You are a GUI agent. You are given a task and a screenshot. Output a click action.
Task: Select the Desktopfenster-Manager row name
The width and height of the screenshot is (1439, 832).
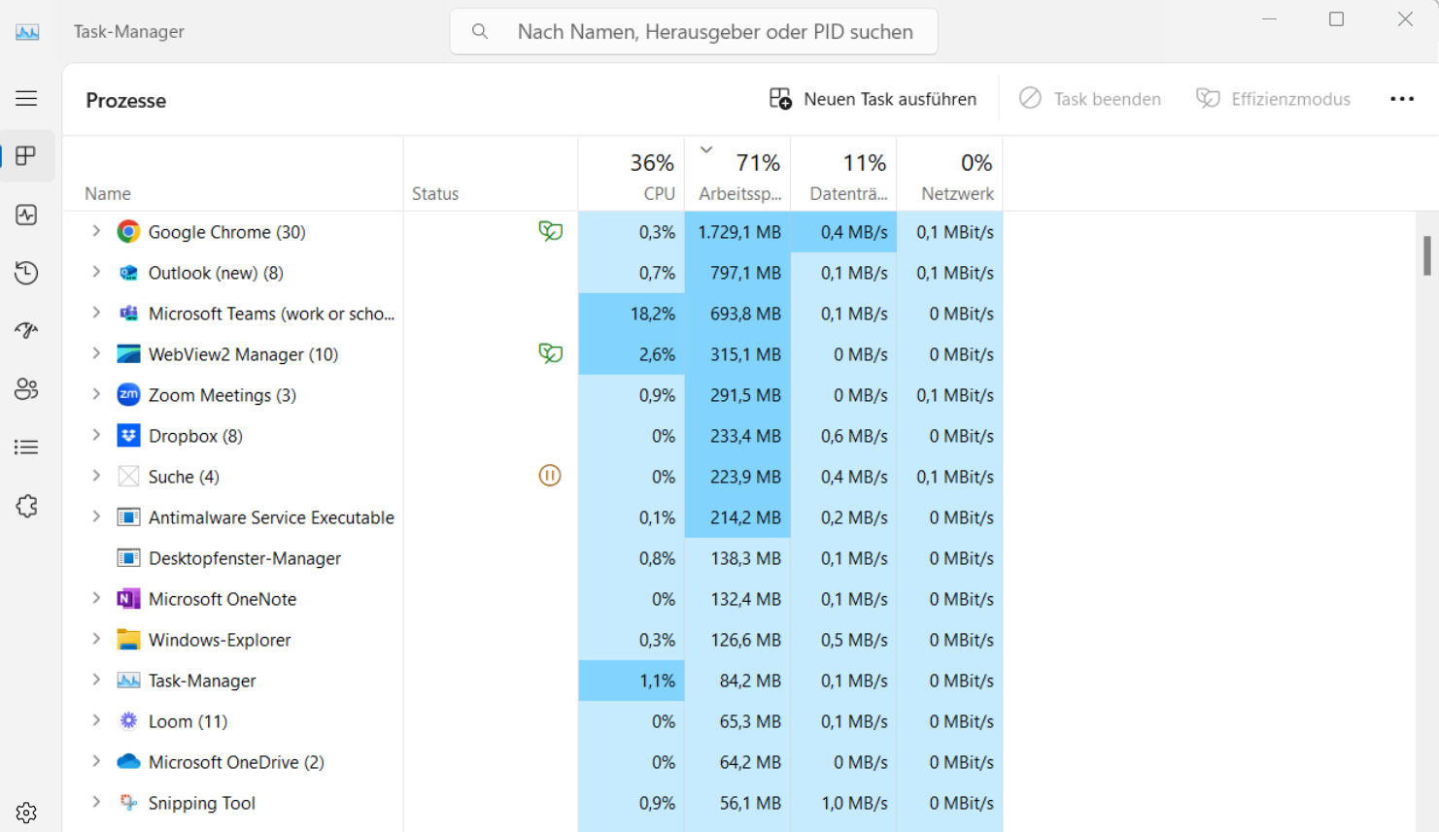click(244, 558)
